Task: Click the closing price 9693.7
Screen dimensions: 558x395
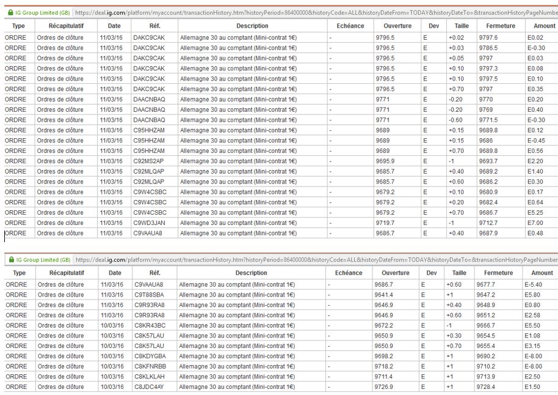Action: click(x=488, y=161)
